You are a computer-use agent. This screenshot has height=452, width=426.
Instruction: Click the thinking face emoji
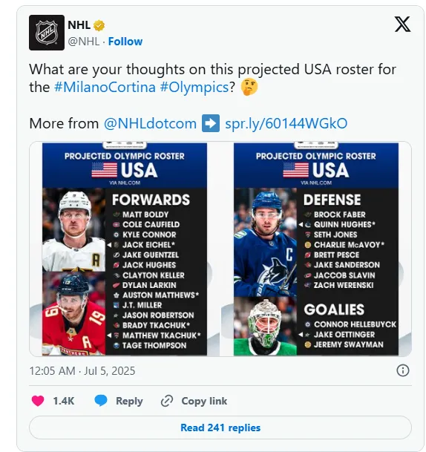point(249,87)
